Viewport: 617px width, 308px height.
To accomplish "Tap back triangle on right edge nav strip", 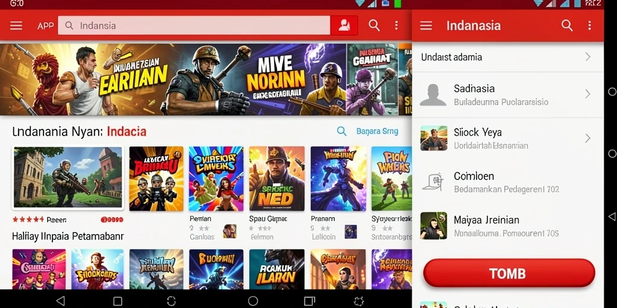I will click(x=612, y=216).
